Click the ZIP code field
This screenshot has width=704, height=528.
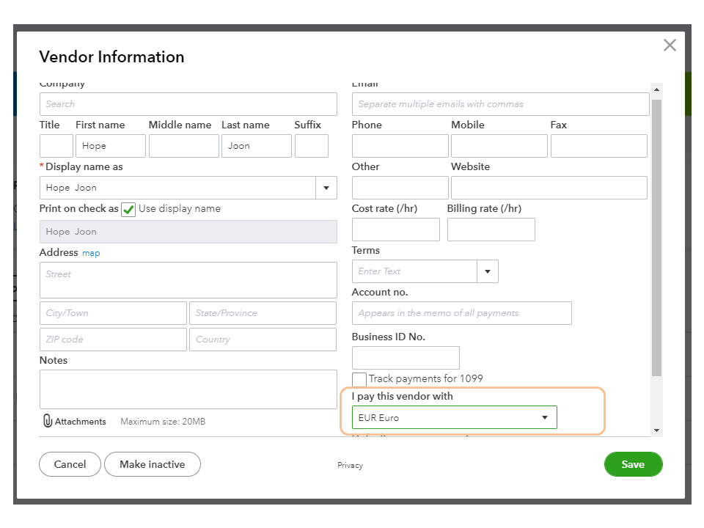pos(113,340)
